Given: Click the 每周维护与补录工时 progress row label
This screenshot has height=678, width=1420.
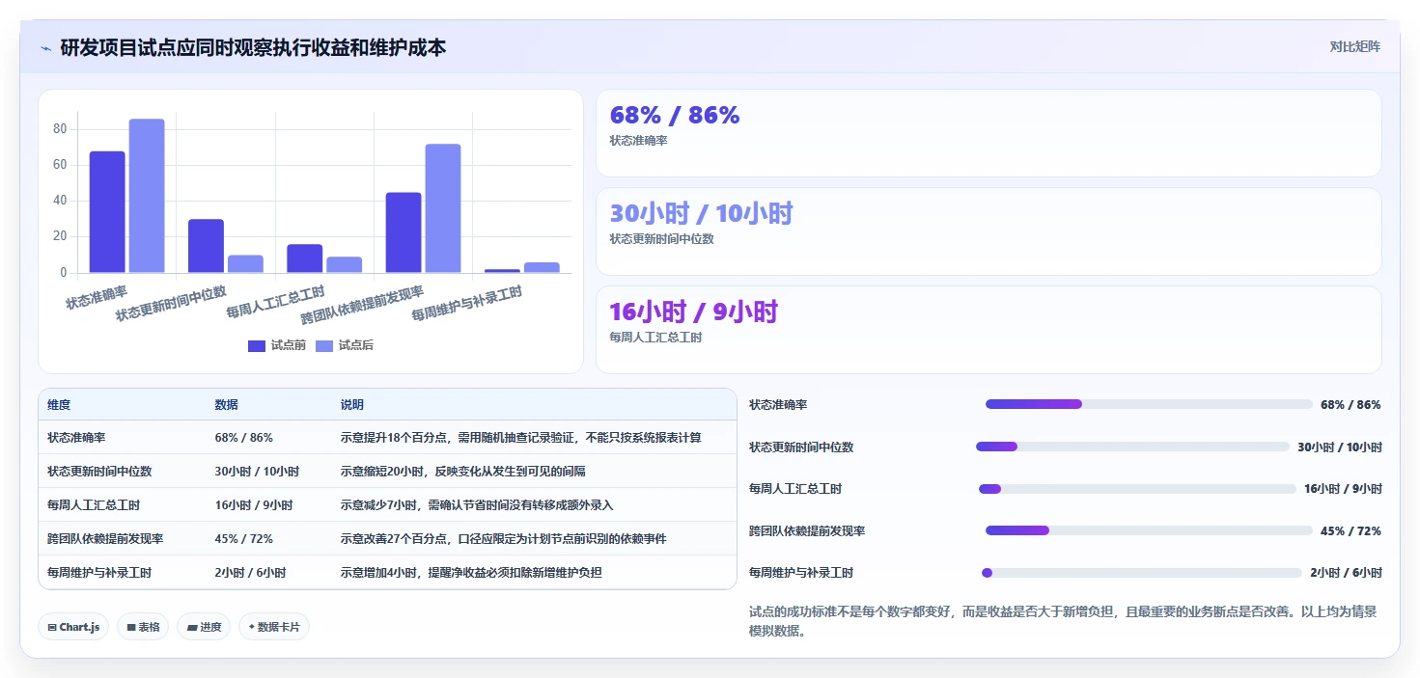Looking at the screenshot, I should [x=801, y=573].
